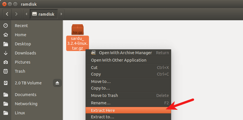
Task: Click the Archive Manager icon in context menu
Action: coord(93,53)
